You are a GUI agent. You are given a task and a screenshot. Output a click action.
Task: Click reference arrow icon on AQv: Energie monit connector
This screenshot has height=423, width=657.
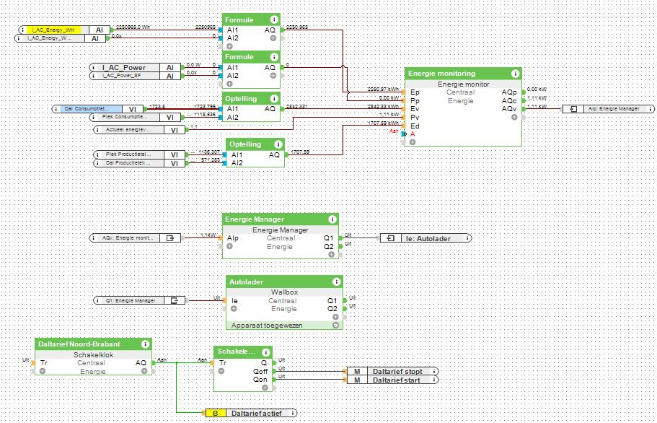coord(171,237)
